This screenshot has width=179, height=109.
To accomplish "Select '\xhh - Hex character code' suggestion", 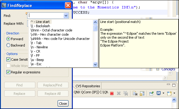I will tap(50, 34).
